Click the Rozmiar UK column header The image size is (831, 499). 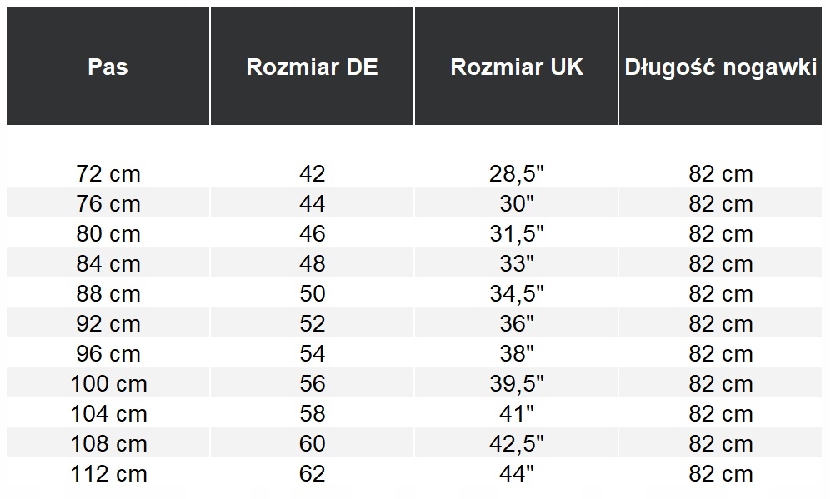(517, 67)
